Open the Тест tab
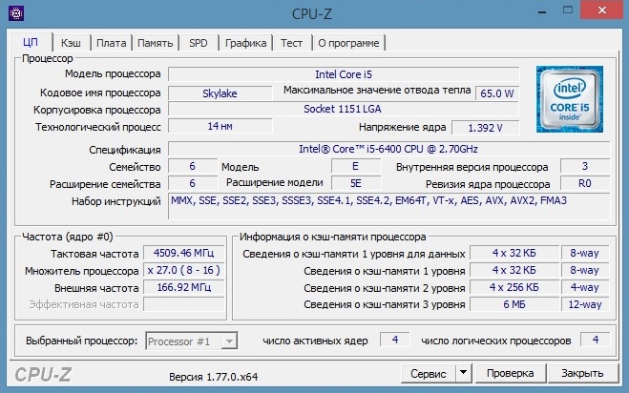 click(292, 43)
